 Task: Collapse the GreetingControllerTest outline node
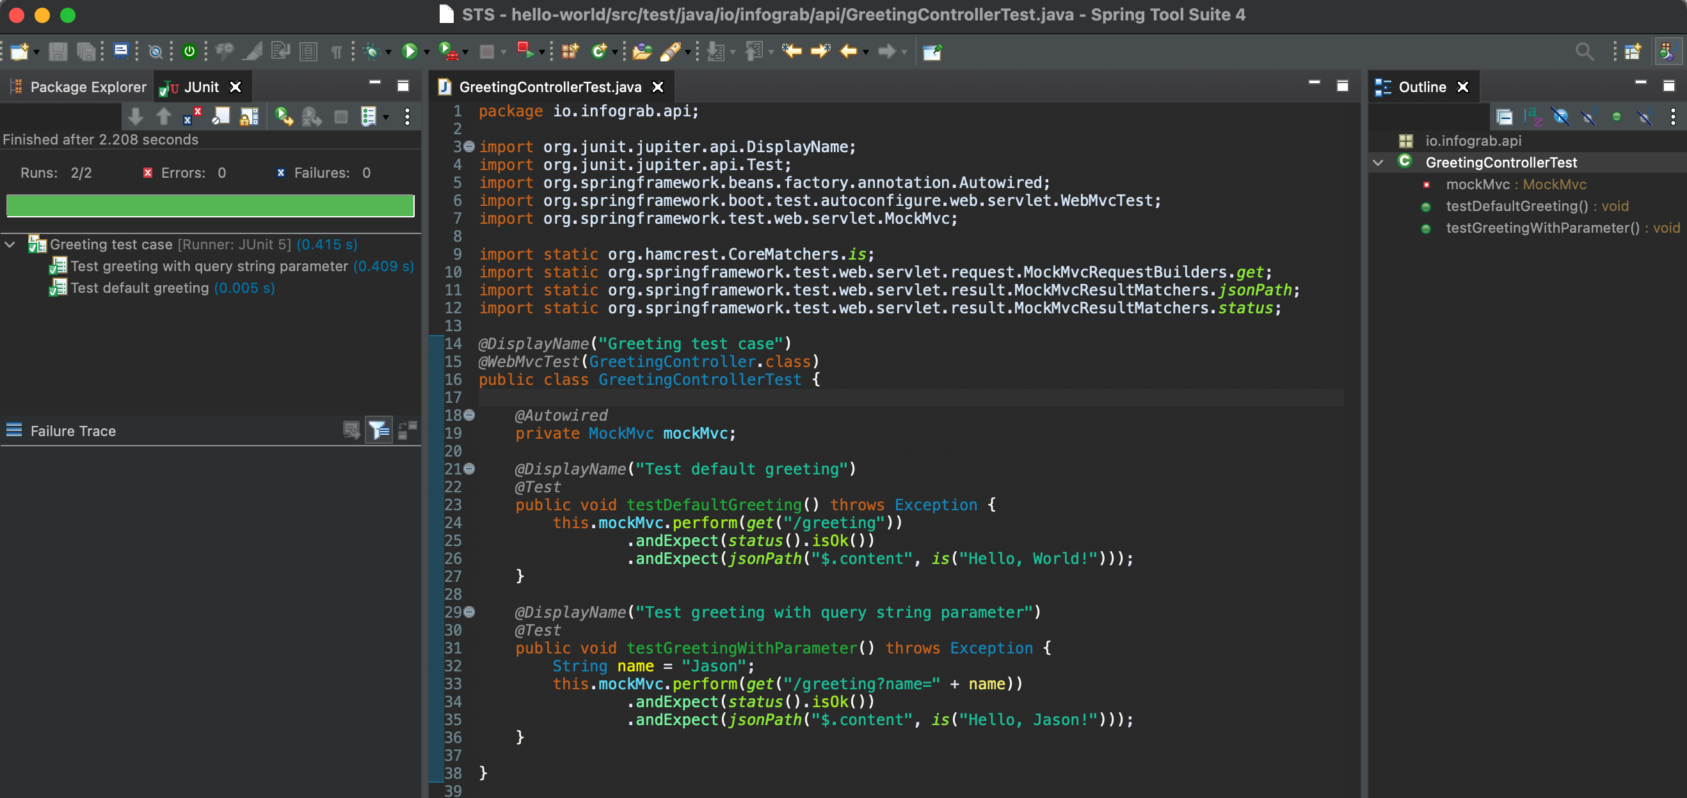(x=1377, y=162)
